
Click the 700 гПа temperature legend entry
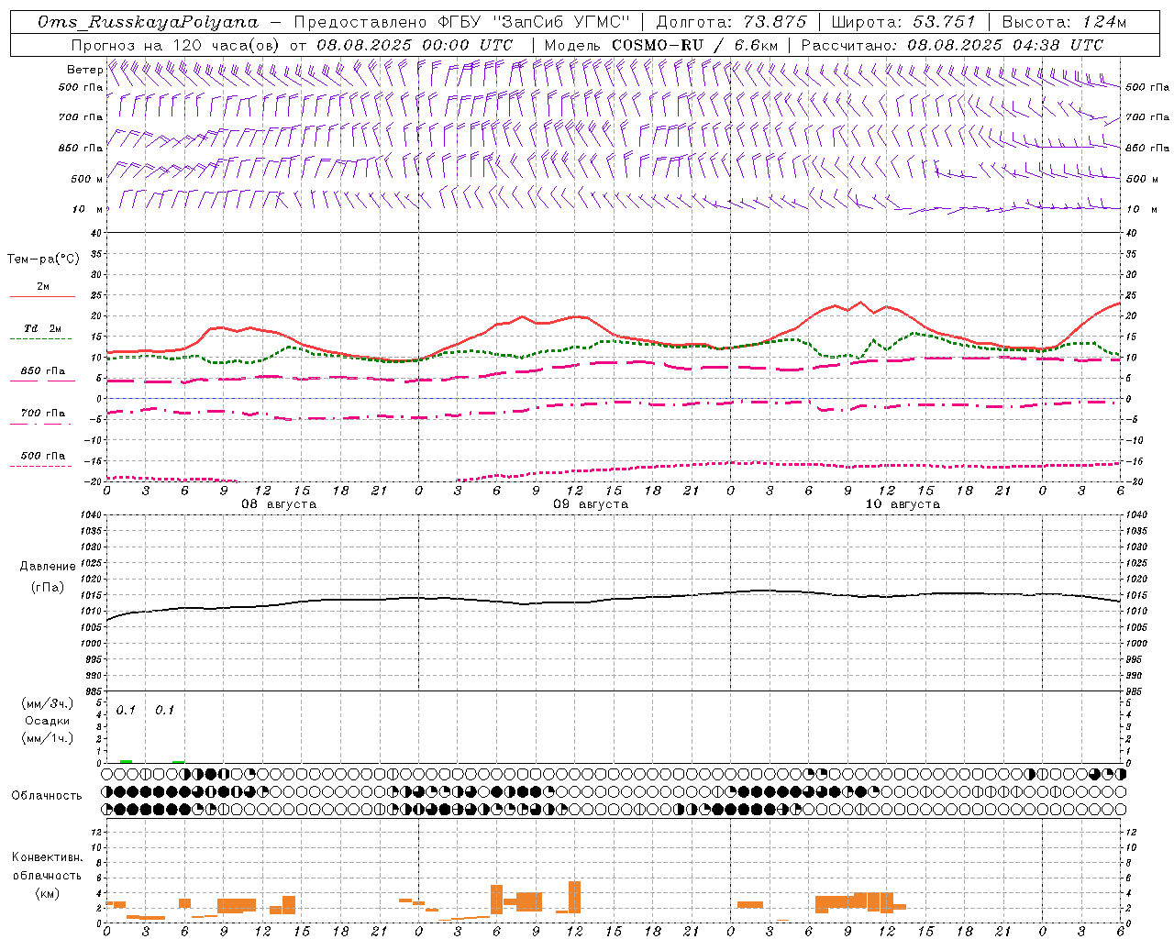click(x=42, y=414)
